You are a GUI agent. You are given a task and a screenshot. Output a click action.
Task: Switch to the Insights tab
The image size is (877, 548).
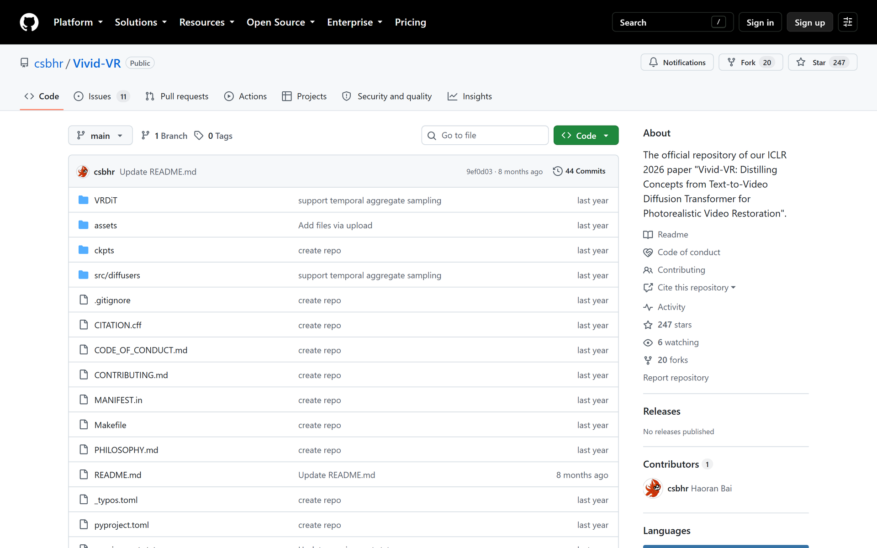pos(470,96)
